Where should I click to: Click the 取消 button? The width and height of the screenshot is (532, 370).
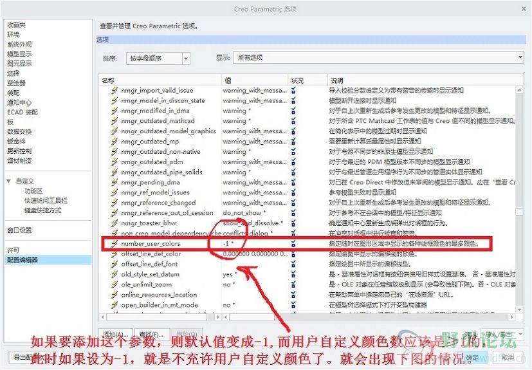508,357
